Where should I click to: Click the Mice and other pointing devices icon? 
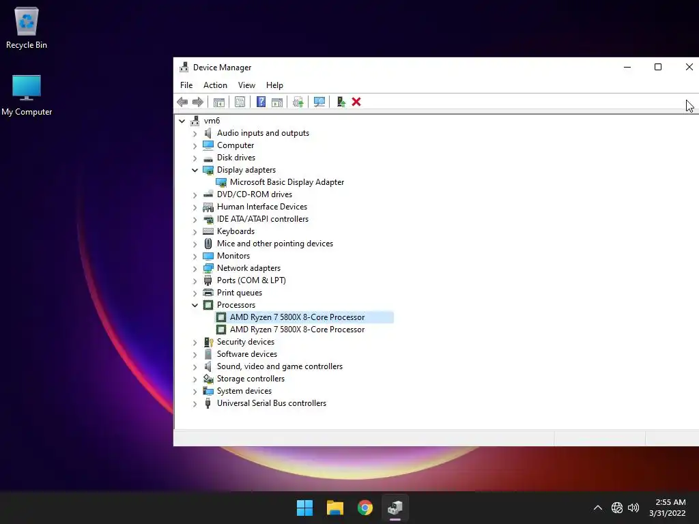208,244
